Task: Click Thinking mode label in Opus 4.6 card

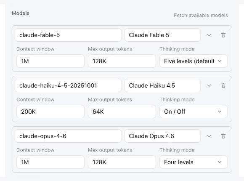Action: (x=177, y=150)
